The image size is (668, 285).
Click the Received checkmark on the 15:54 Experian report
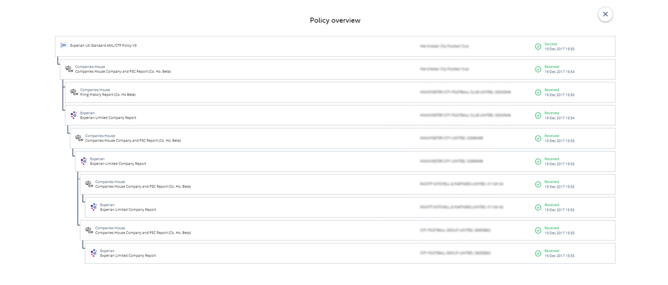(x=538, y=115)
